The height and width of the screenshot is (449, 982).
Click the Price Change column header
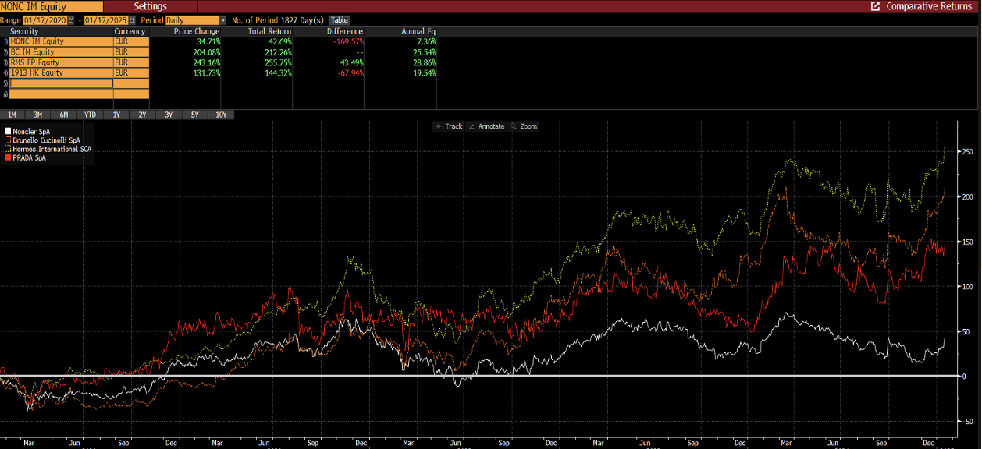pyautogui.click(x=196, y=31)
